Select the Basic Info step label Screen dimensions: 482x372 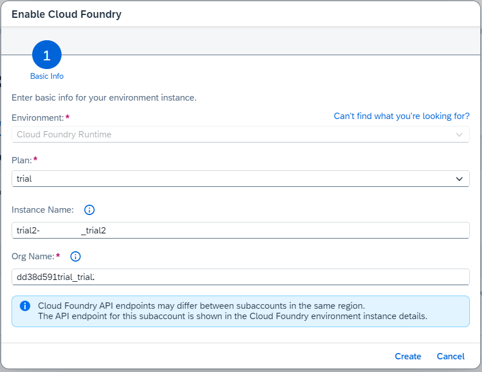point(47,76)
